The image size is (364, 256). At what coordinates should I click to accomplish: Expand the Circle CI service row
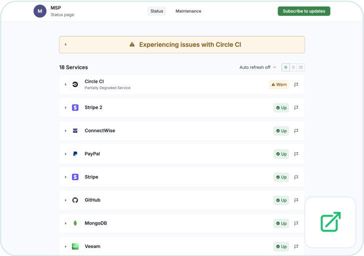(66, 84)
